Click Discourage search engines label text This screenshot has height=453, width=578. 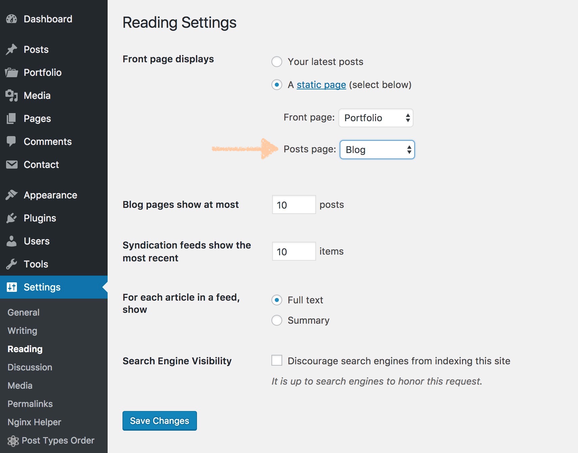coord(399,361)
